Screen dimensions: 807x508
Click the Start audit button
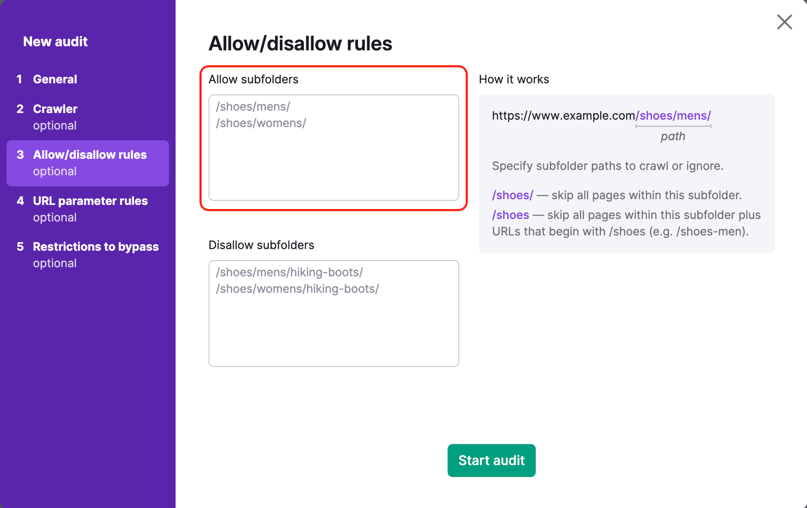point(491,460)
